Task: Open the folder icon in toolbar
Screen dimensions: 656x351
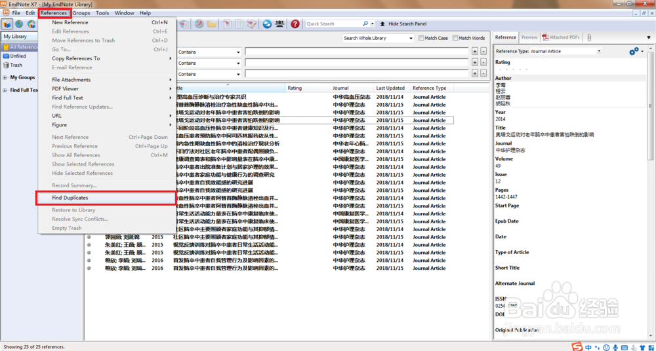Action: point(212,24)
